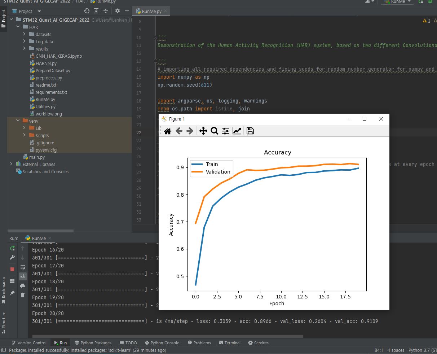Open Bookmarks side tool window

pos(4,290)
